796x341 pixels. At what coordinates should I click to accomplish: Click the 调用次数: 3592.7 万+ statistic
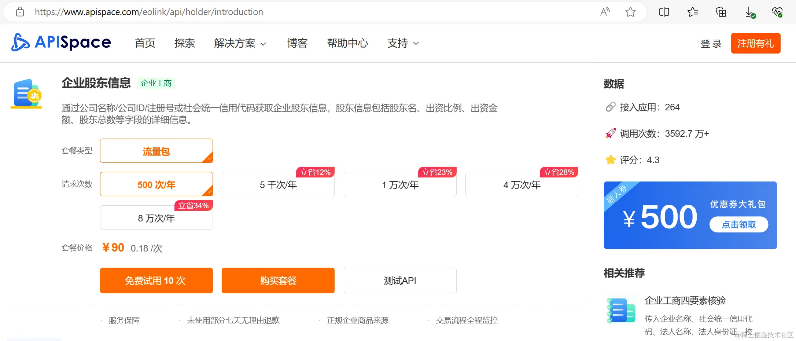pos(664,133)
